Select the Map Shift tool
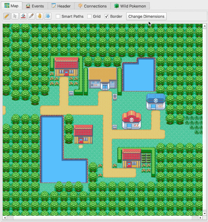Image resolution: width=208 pixels, height=222 pixels. coord(48,16)
